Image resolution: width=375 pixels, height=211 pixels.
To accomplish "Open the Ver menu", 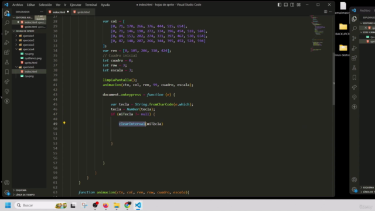I will point(58,5).
